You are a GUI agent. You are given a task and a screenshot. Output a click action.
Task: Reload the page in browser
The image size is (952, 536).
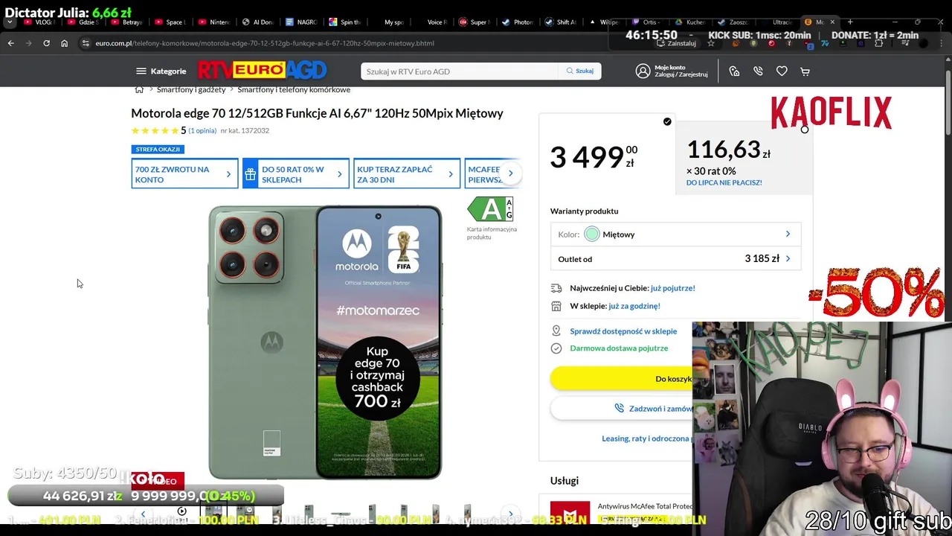point(46,43)
